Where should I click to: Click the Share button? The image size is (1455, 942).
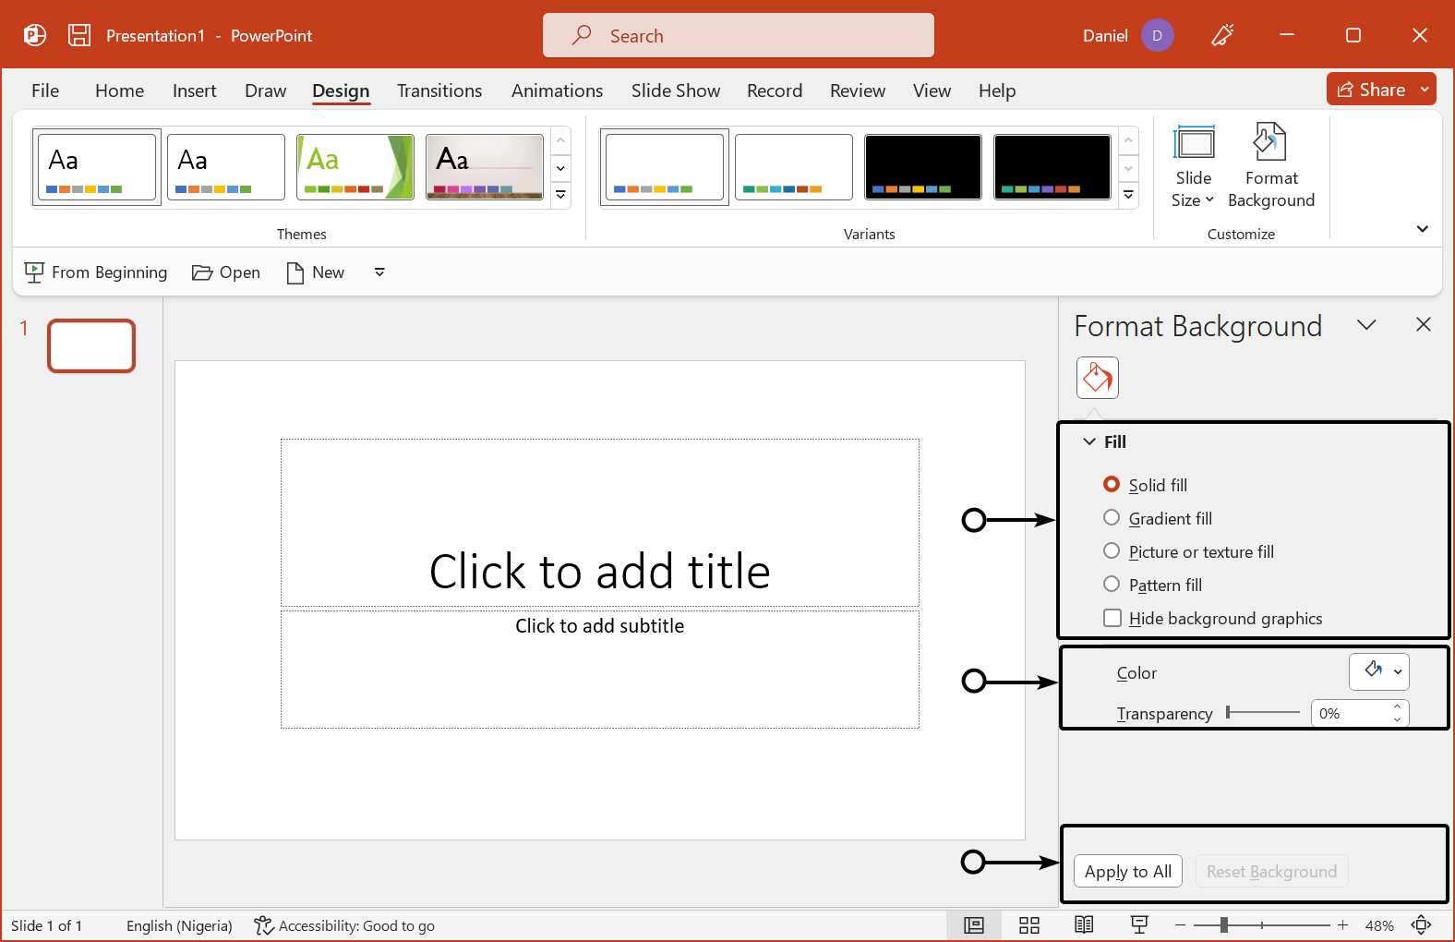(x=1372, y=90)
